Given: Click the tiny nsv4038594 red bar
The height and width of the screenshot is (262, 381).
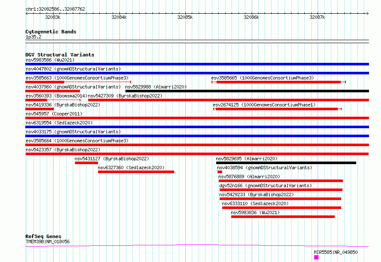Looking at the screenshot, I should [220, 172].
